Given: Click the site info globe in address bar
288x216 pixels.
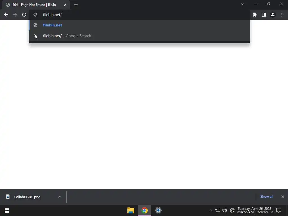Looking at the screenshot, I should (x=35, y=15).
